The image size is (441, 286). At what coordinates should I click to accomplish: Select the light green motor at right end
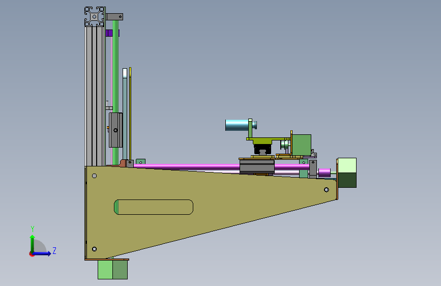pos(347,173)
